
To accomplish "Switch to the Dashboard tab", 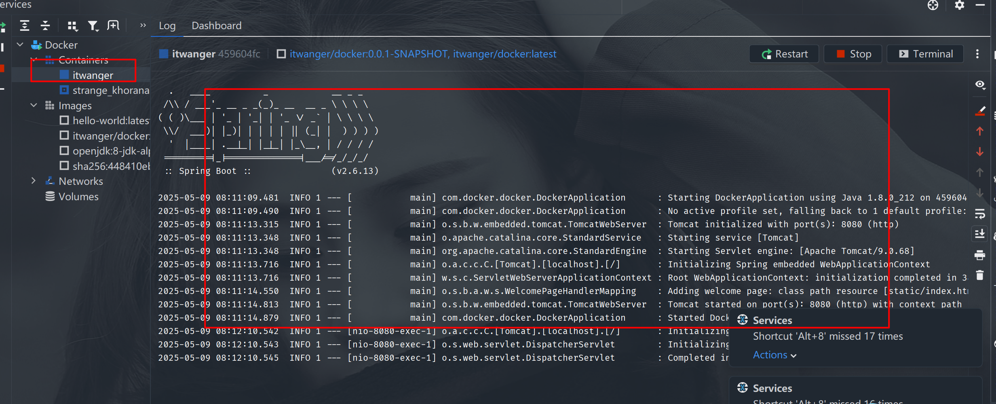I will point(216,26).
